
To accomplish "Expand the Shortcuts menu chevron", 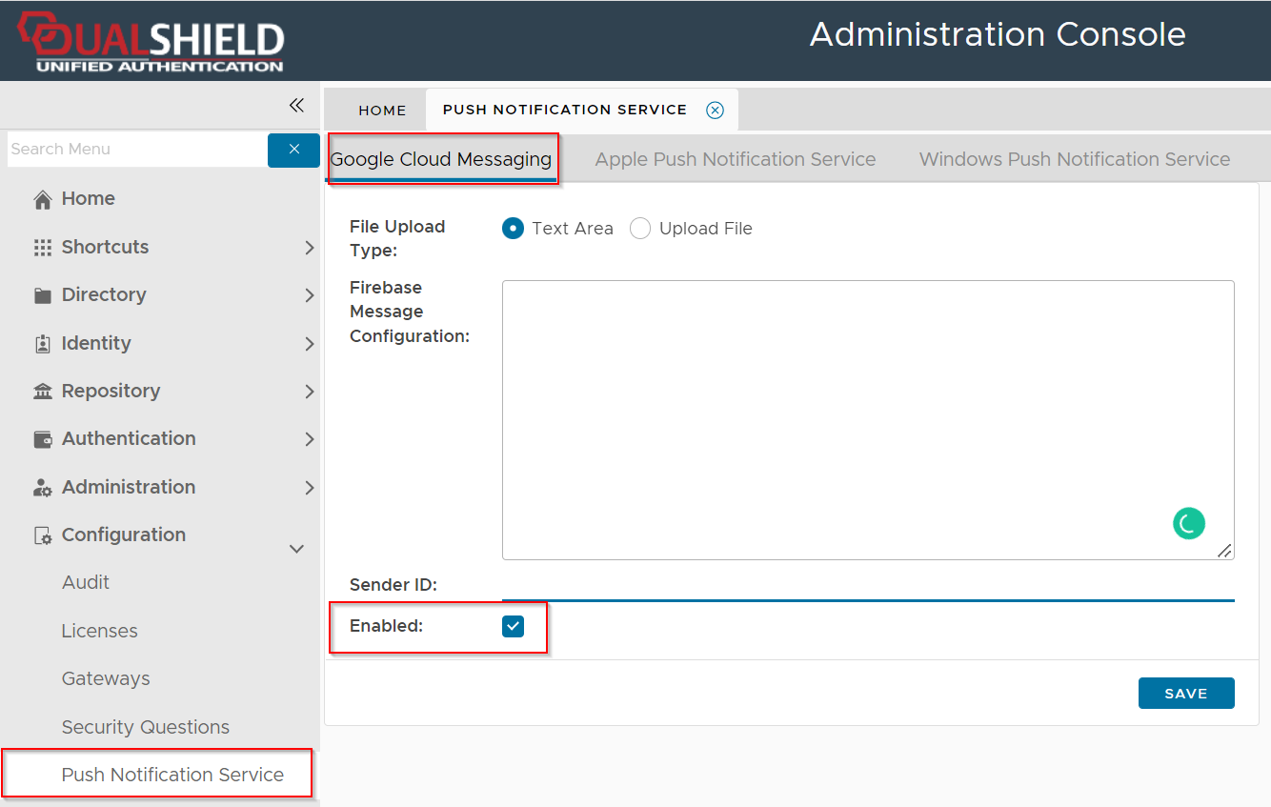I will (309, 248).
